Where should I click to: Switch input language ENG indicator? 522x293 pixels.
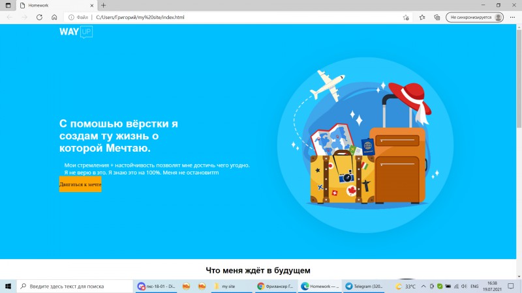[474, 286]
